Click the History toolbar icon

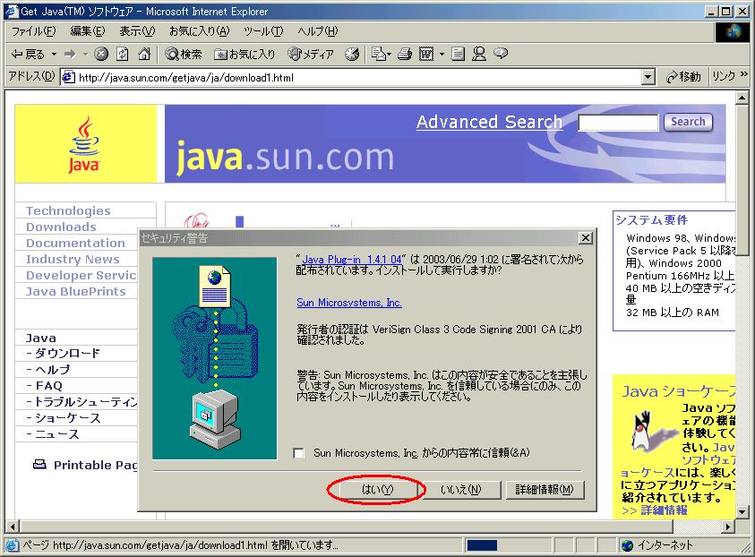click(352, 54)
